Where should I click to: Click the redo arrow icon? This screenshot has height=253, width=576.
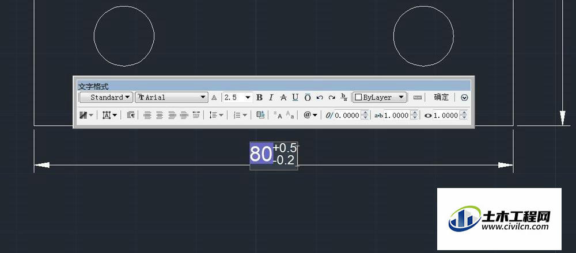coord(332,98)
